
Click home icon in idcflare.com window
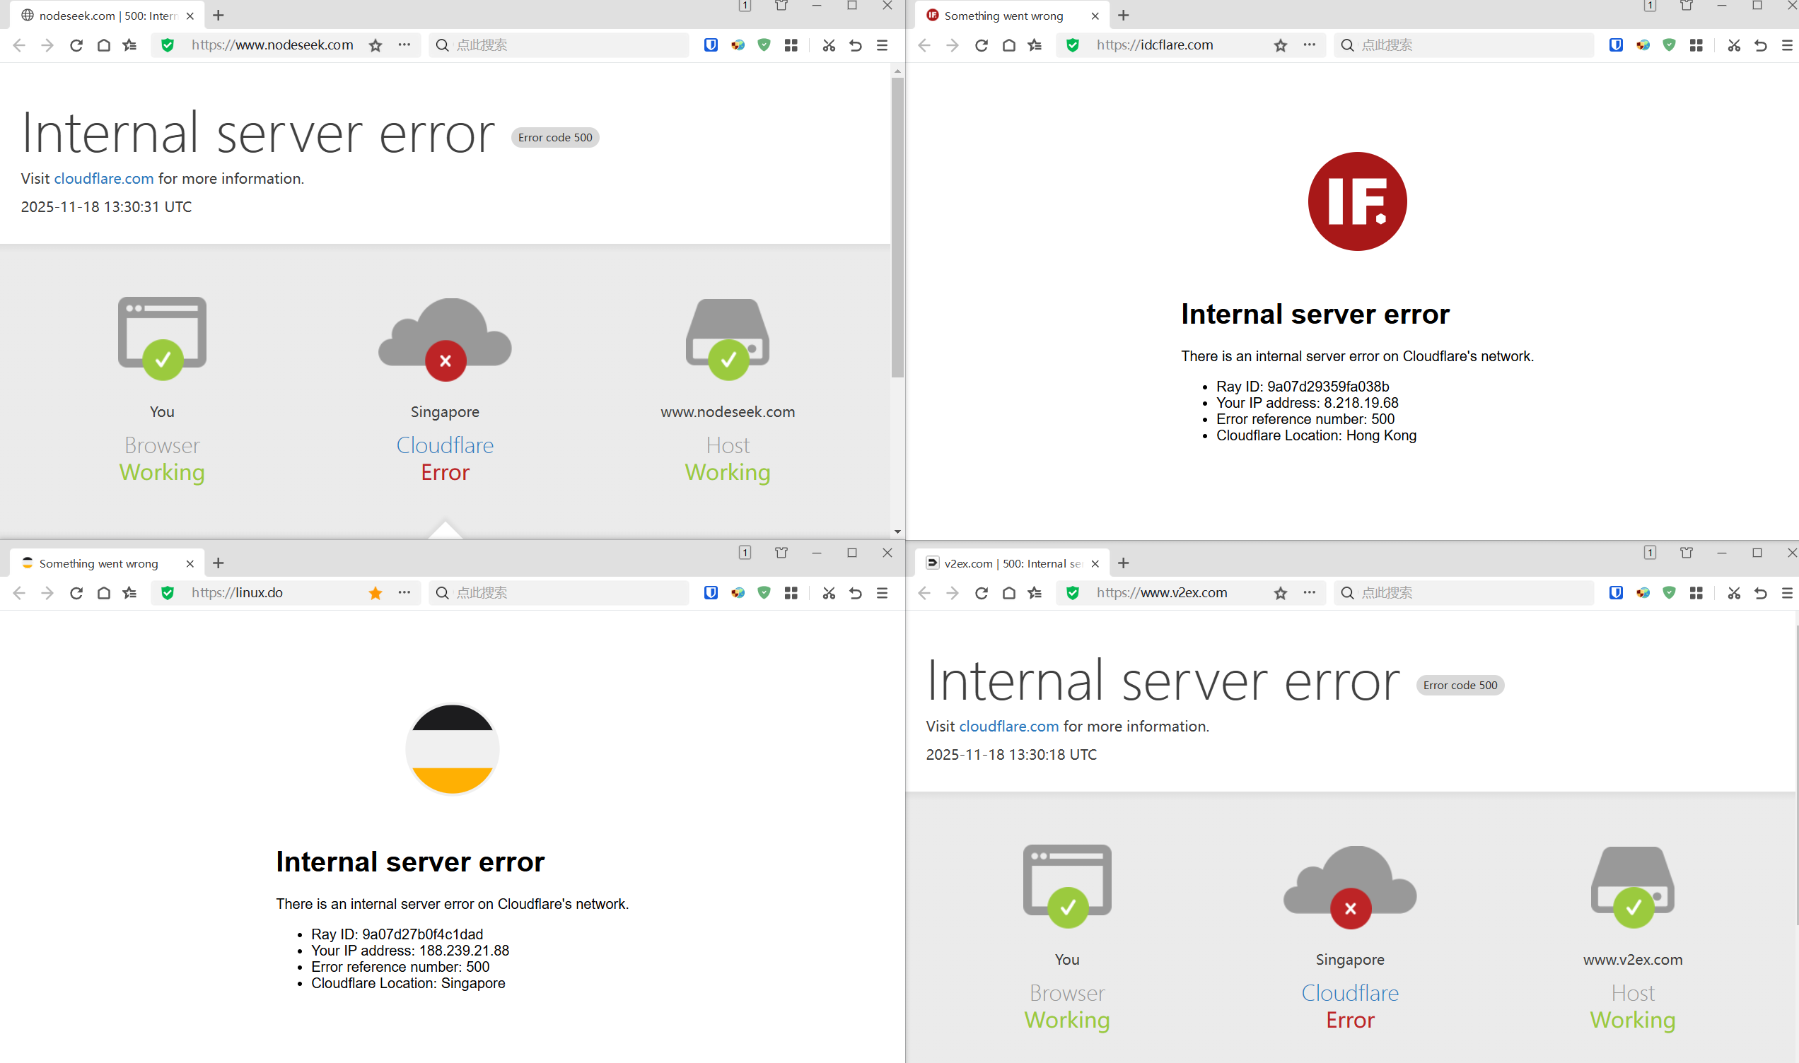tap(1009, 45)
